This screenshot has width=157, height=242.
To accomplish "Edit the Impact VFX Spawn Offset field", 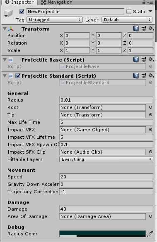I will click(x=106, y=145).
